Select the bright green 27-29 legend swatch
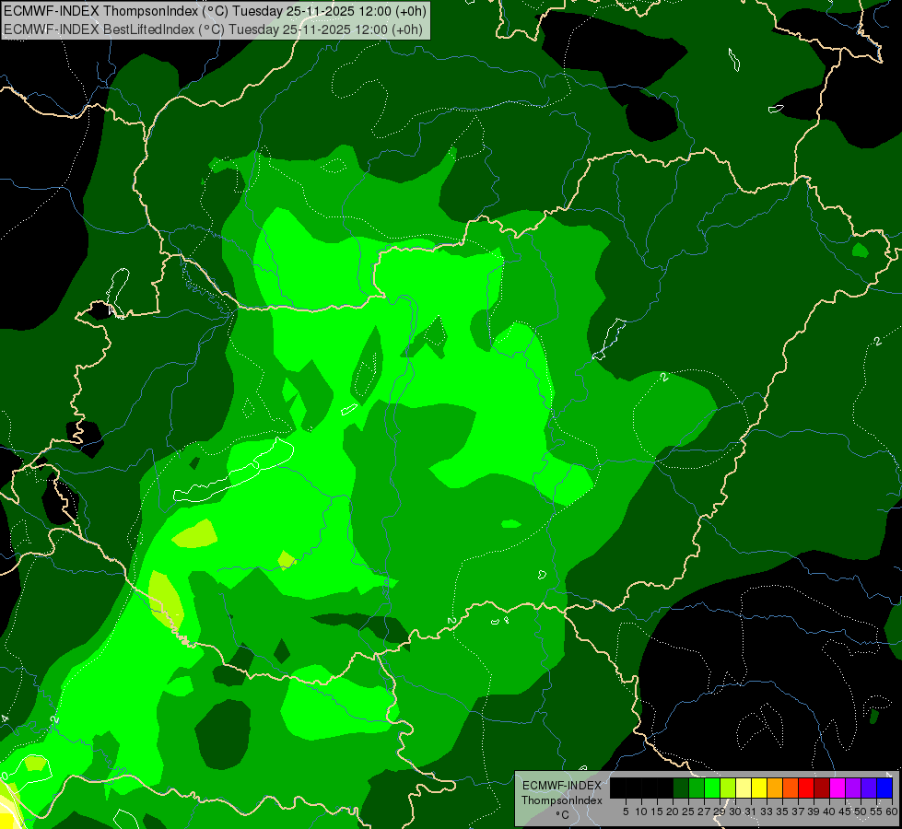 (x=712, y=788)
